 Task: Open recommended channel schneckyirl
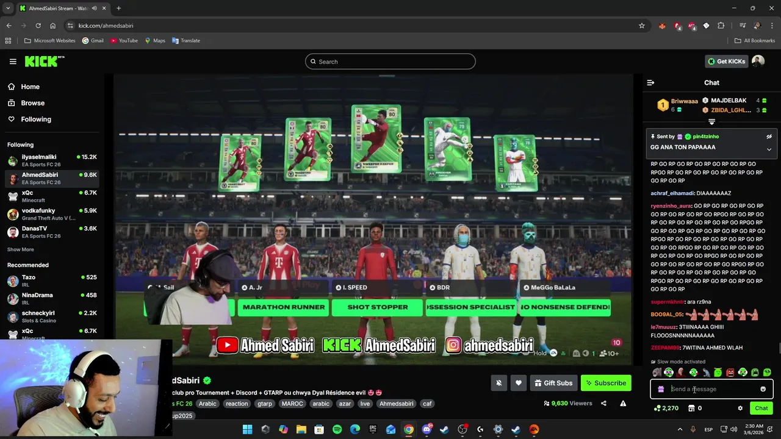click(52, 316)
